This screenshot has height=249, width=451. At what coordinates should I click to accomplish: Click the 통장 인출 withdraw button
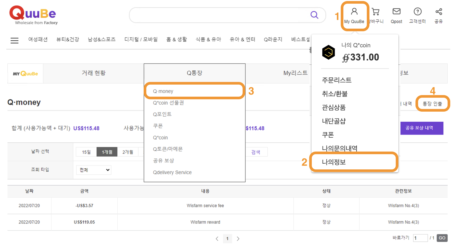(432, 104)
